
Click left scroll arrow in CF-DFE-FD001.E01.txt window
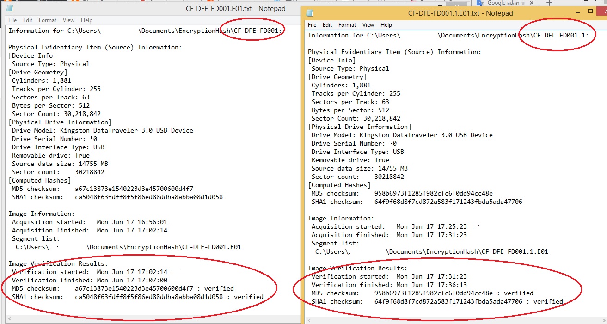[x=10, y=319]
